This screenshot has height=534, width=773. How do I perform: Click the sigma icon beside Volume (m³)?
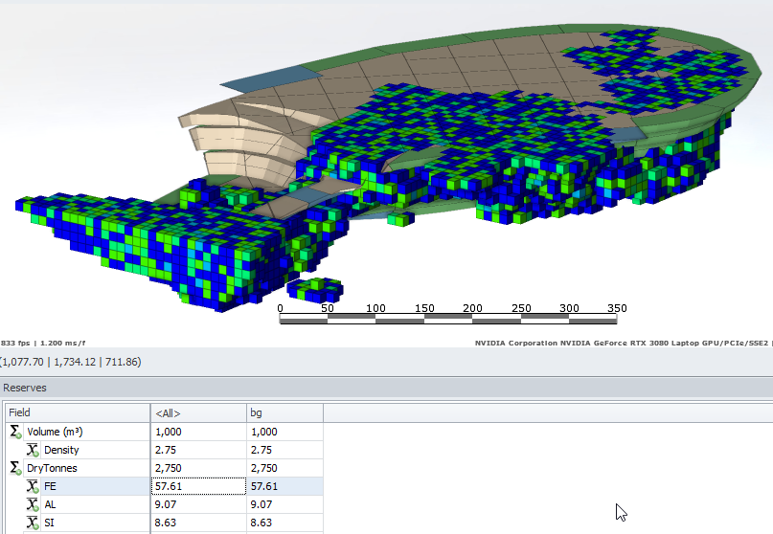pos(14,432)
